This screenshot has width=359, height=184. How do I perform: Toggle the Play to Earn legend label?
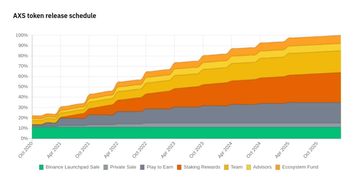pos(160,167)
